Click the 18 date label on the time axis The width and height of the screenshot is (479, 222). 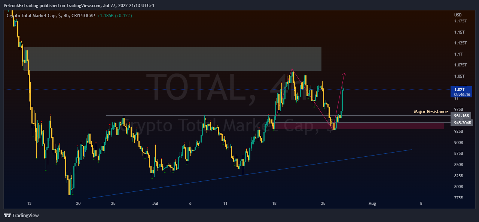[x=274, y=203]
